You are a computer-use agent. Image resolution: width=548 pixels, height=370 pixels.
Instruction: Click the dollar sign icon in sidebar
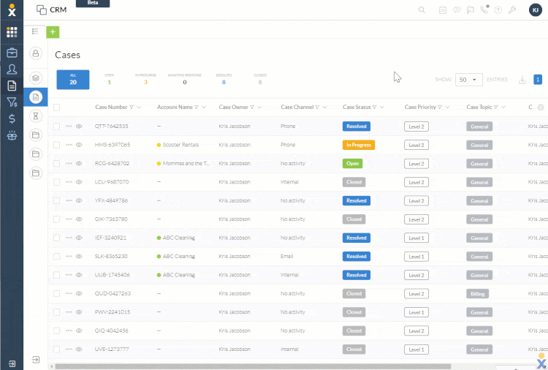(12, 119)
